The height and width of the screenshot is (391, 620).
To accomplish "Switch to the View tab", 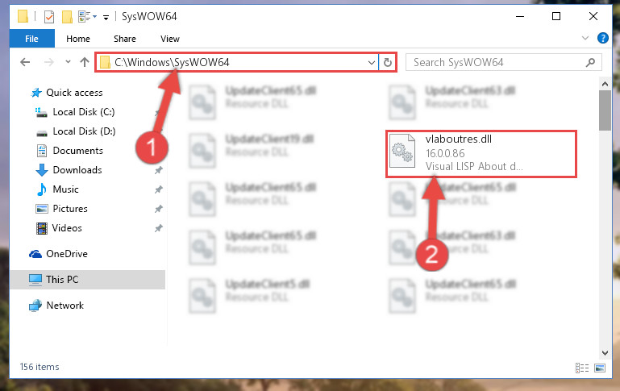I will pos(169,39).
